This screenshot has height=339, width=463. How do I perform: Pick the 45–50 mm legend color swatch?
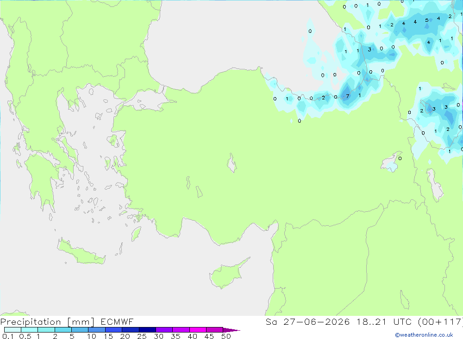click(x=214, y=330)
